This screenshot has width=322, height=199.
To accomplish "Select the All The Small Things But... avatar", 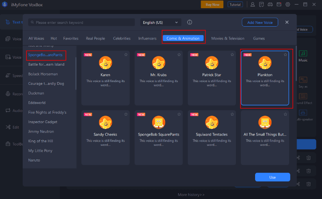I will pos(265,122).
